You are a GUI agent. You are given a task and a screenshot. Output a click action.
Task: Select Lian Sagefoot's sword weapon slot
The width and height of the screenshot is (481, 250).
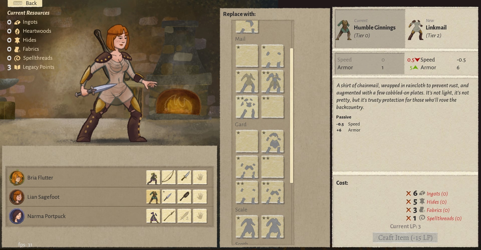pos(169,197)
